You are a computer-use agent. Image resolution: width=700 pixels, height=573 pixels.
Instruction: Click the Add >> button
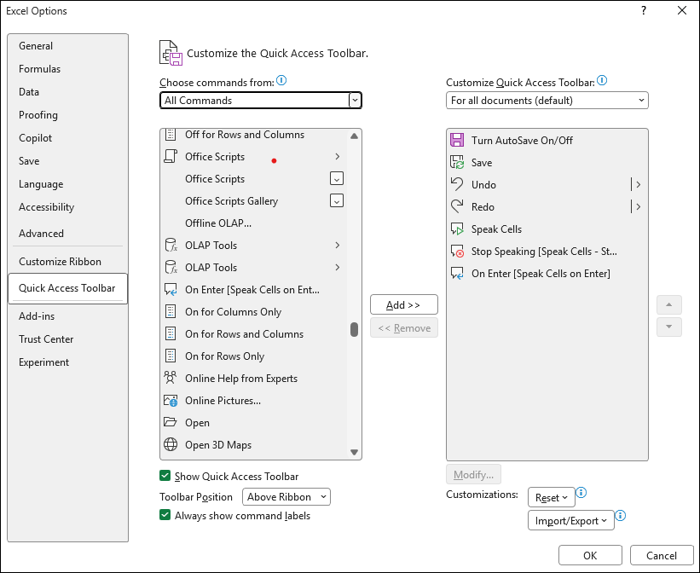pyautogui.click(x=403, y=304)
